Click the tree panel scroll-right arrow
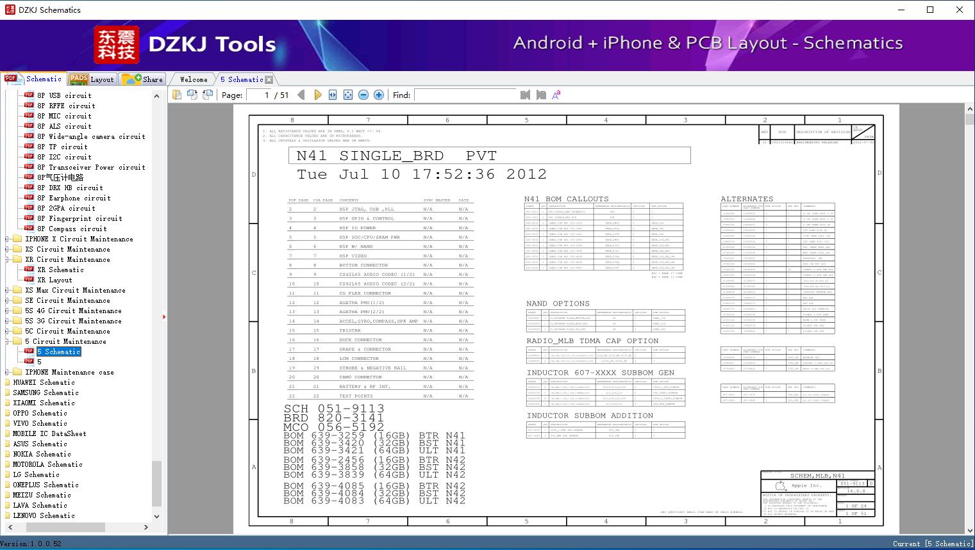 coord(146,527)
